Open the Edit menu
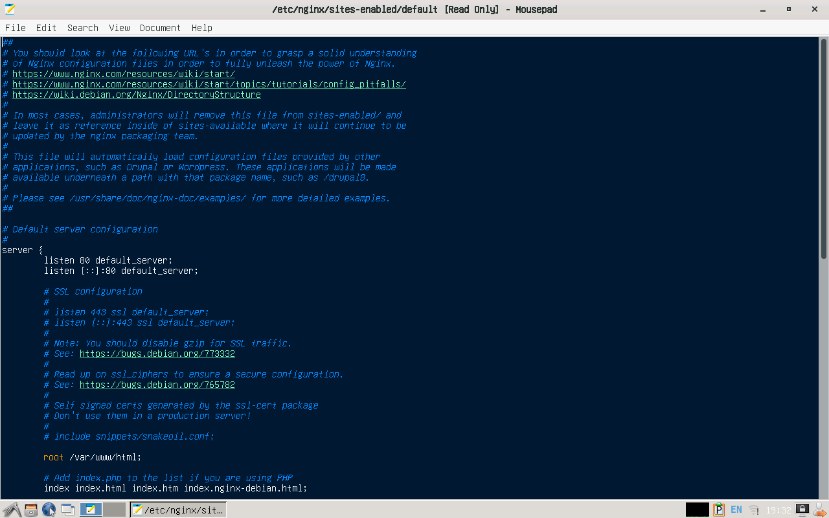 tap(46, 28)
